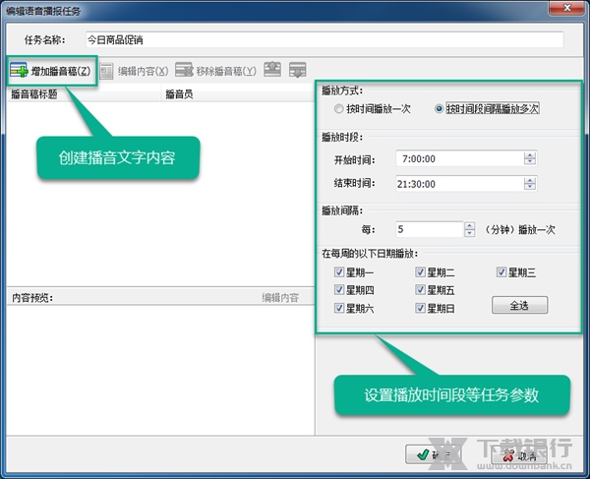
Task: Increase 开始时间 using the up spinner arrow
Action: tap(530, 154)
